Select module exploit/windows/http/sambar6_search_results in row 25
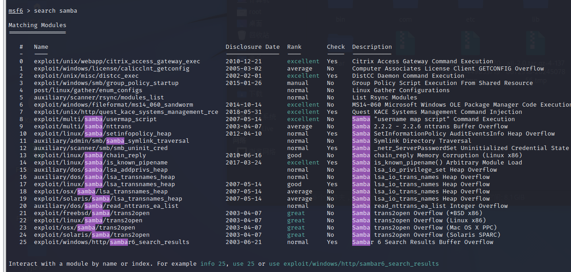 112,242
